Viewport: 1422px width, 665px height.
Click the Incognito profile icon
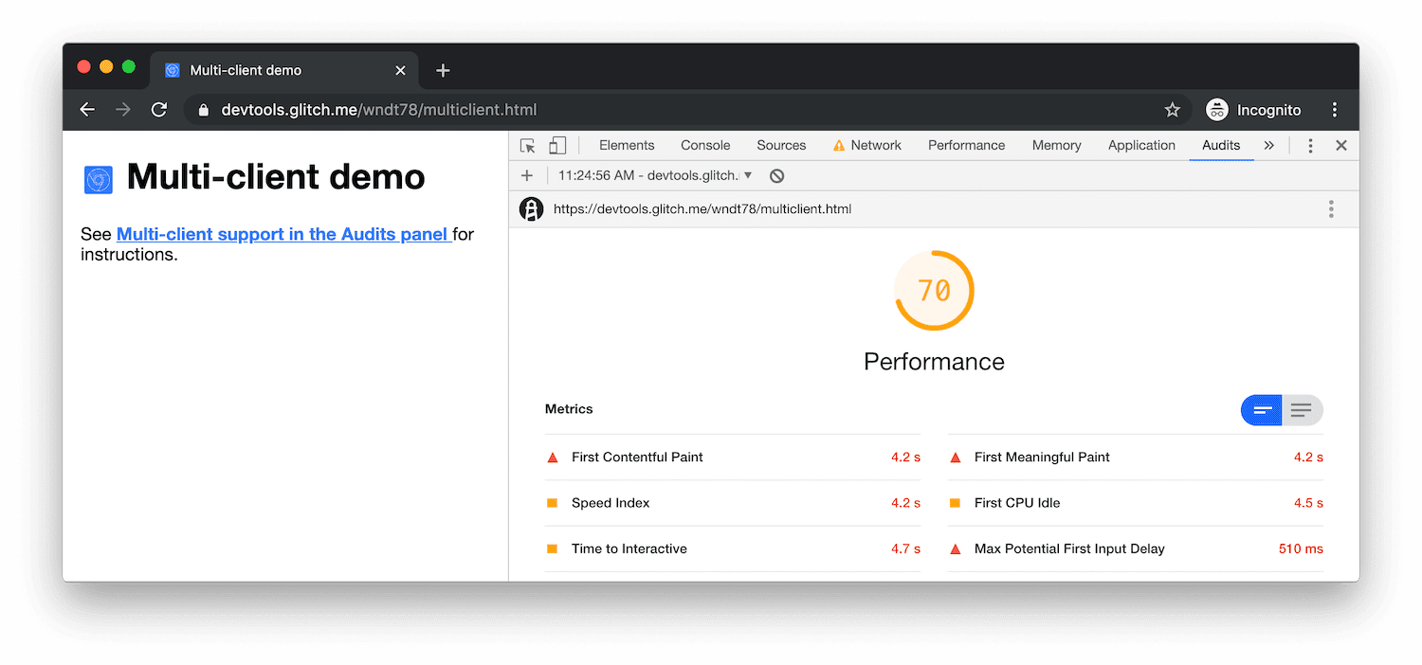tap(1216, 109)
